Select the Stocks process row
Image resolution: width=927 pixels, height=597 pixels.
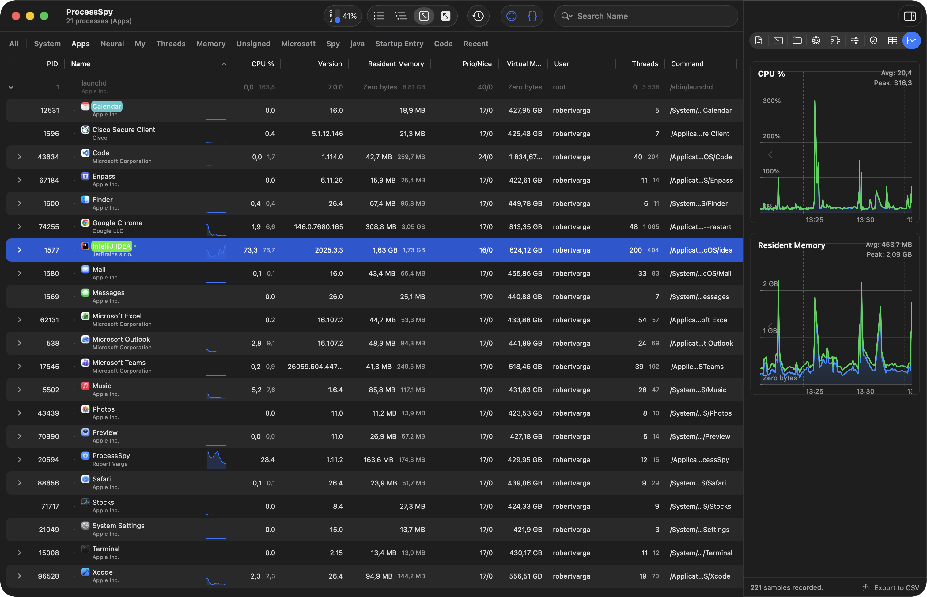374,506
